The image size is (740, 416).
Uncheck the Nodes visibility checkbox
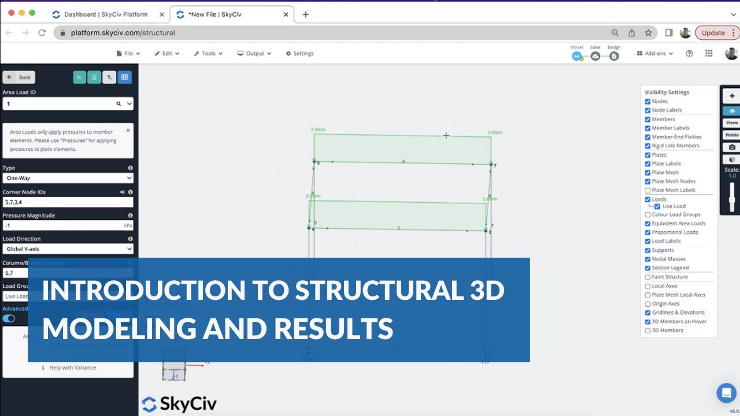tap(647, 102)
